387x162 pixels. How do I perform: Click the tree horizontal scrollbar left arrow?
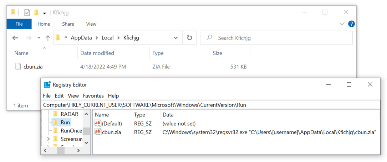click(45, 150)
